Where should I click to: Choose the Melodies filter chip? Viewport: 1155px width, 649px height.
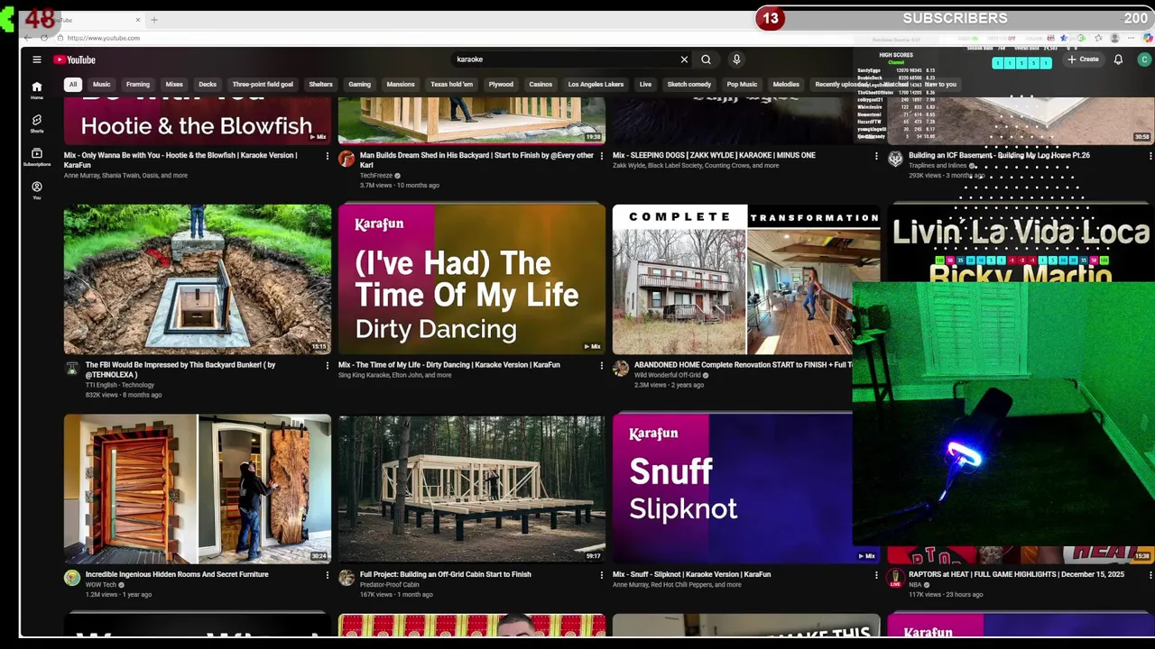pyautogui.click(x=786, y=85)
